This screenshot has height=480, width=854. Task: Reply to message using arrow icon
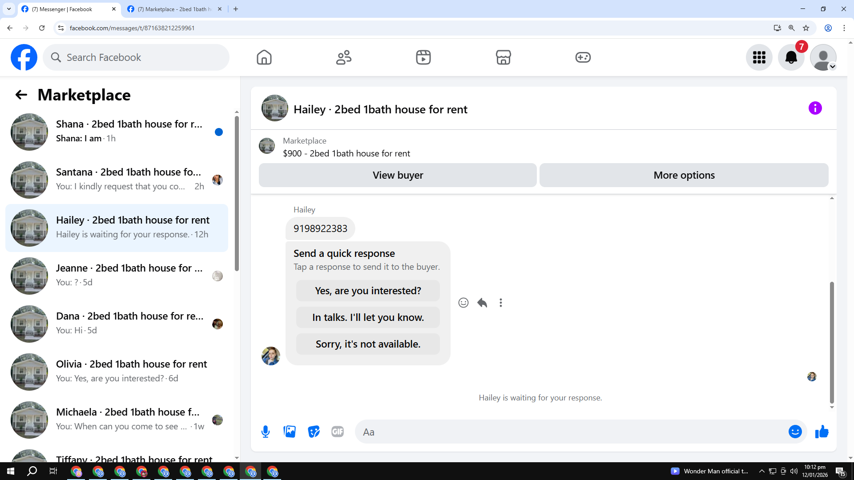pyautogui.click(x=482, y=303)
